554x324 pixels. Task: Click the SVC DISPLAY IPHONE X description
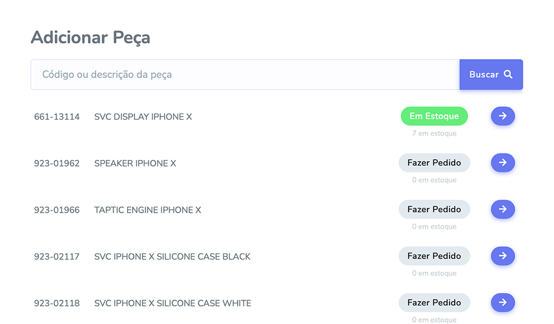point(143,117)
